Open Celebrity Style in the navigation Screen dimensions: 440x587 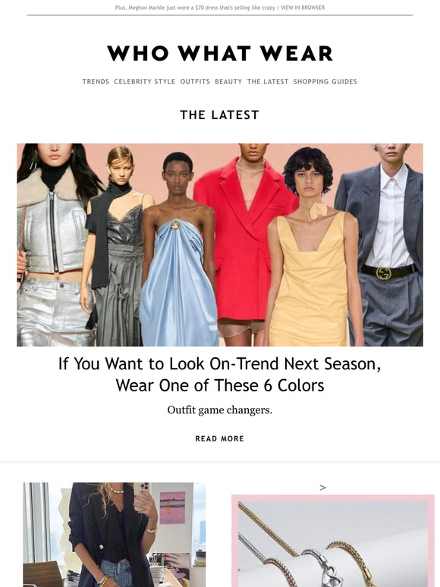coord(145,82)
